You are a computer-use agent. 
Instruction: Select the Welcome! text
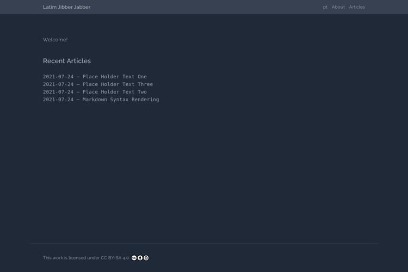click(55, 40)
